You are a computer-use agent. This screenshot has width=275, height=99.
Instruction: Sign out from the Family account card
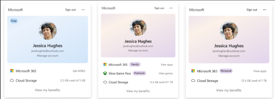[159, 8]
